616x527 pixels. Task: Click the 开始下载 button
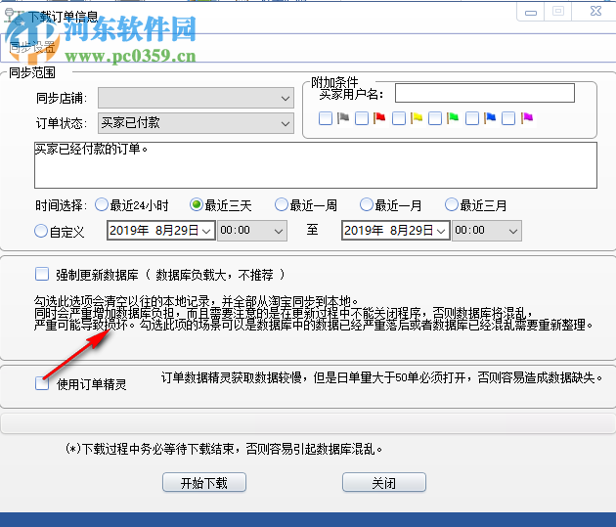click(204, 482)
